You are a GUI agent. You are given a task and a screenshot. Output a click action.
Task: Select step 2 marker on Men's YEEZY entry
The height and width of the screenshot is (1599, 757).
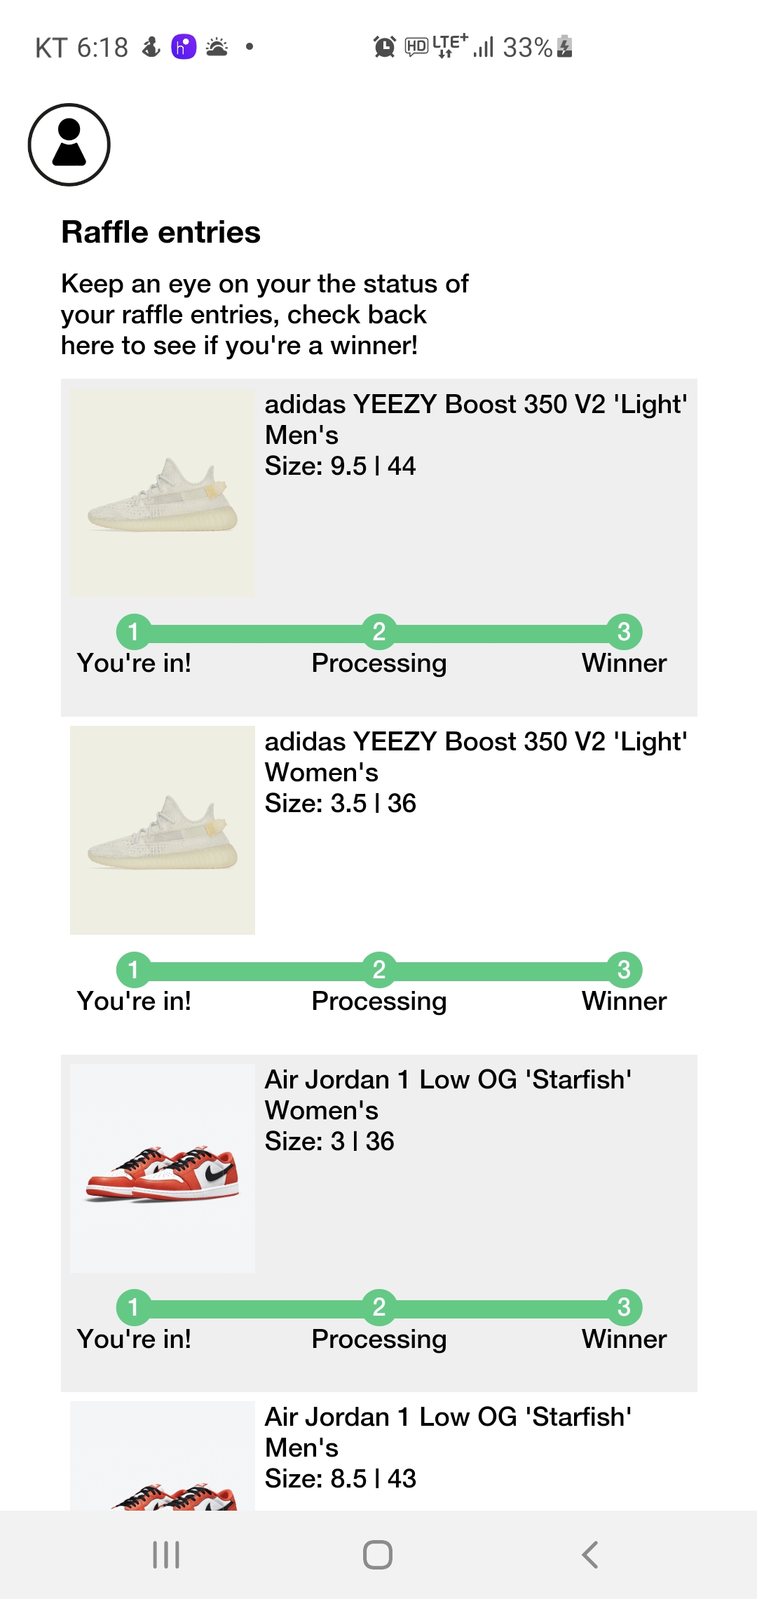[x=379, y=632]
